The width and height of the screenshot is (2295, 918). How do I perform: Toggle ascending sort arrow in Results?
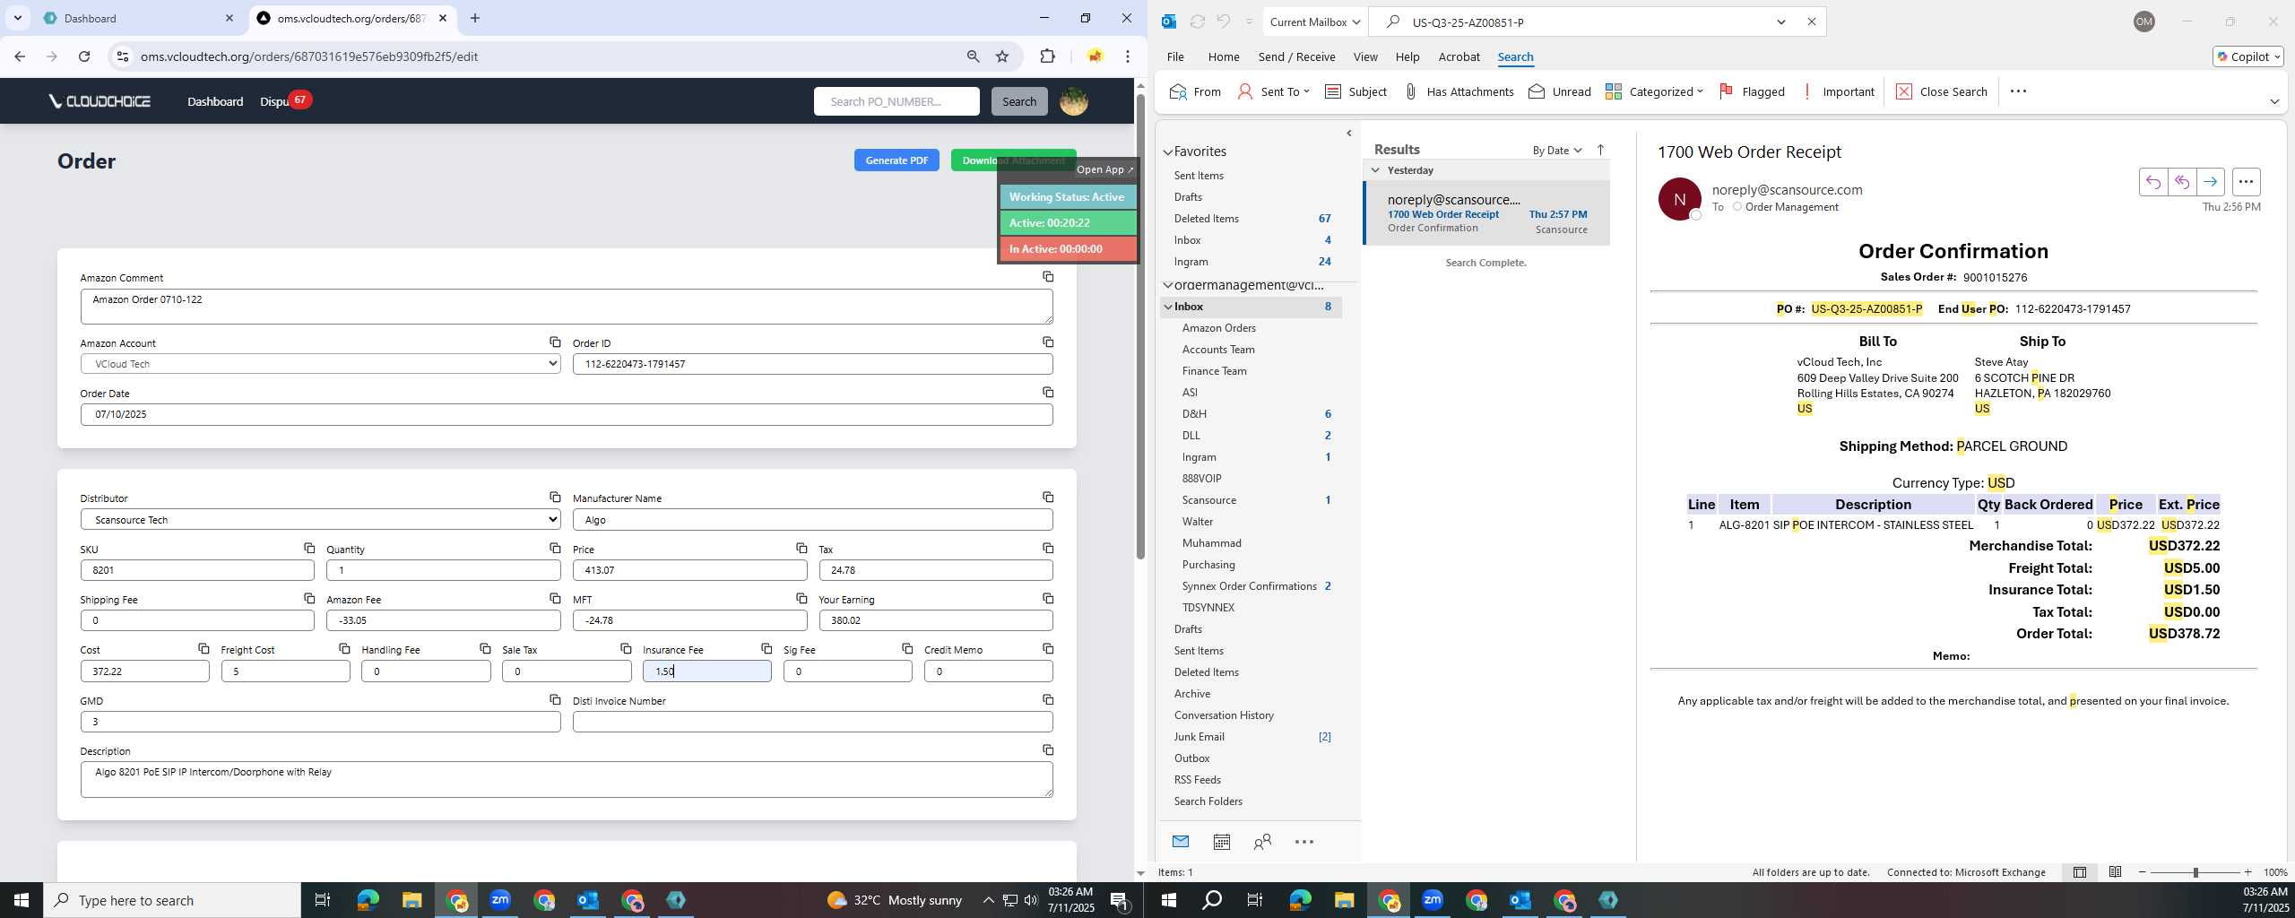(1600, 150)
